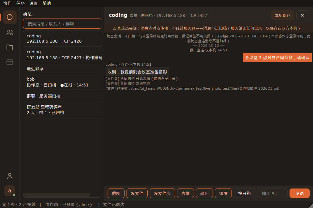Open the card panel icon in sidebar
Image resolution: width=313 pixels, height=208 pixels.
(x=9, y=62)
